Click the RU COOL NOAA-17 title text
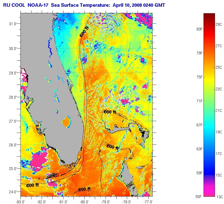The image size is (224, 204). [x=84, y=5]
